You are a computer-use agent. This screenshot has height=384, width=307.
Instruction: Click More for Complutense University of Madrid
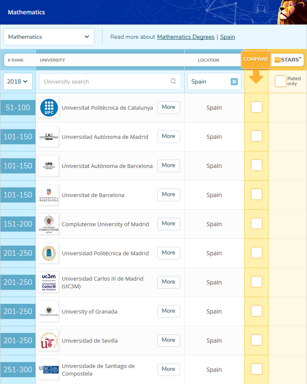click(x=169, y=224)
